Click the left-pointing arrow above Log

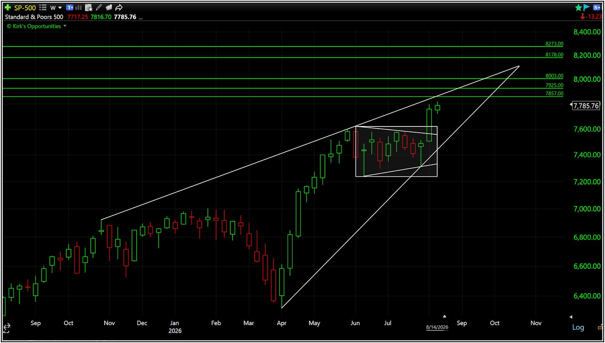[571, 316]
